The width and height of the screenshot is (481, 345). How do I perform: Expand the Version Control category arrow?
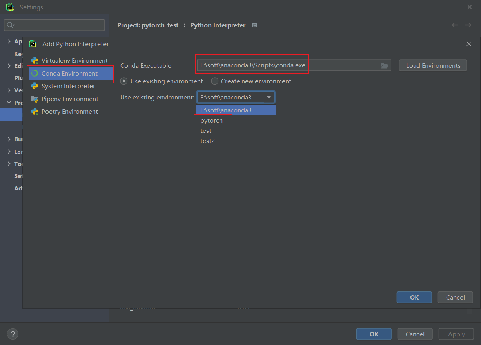[9, 90]
